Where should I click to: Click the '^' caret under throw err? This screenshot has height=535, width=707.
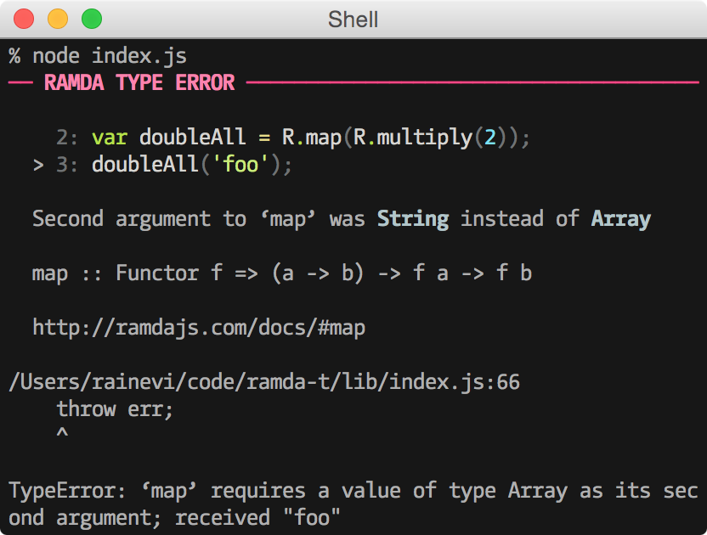(62, 433)
